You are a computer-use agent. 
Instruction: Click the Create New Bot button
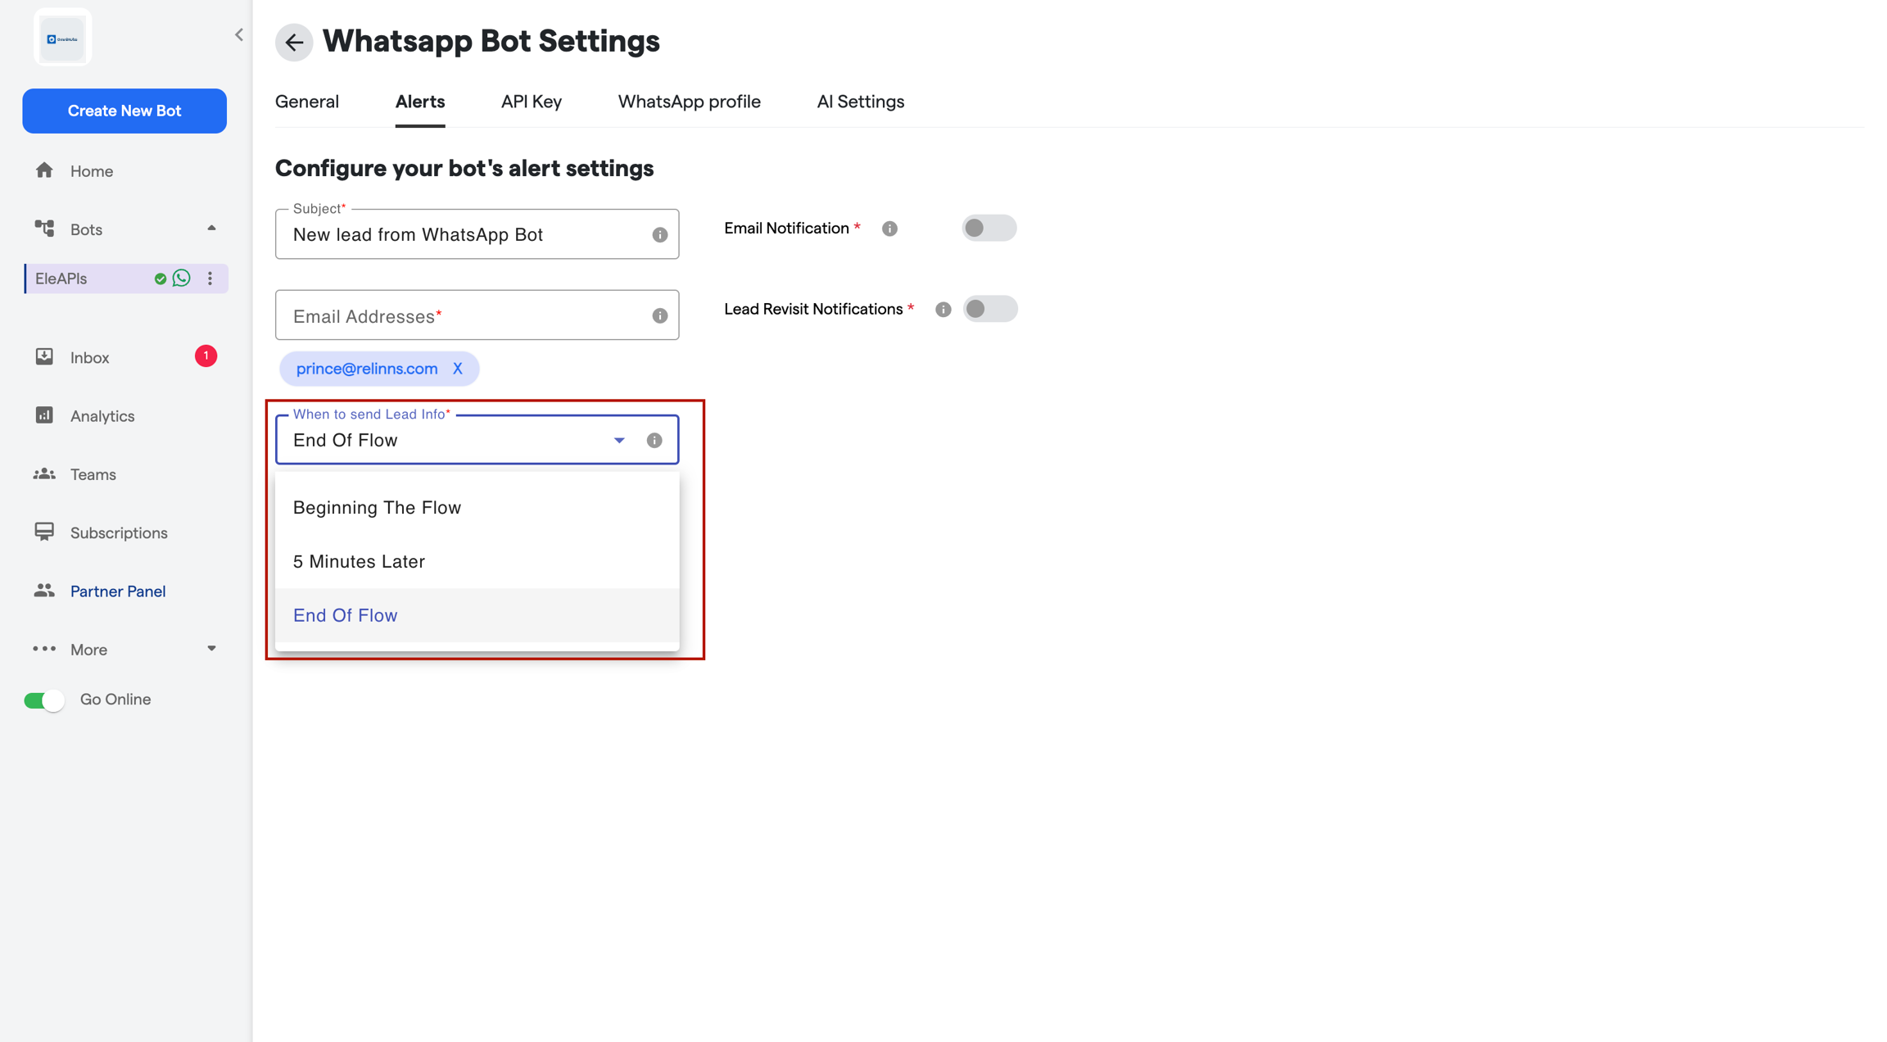[124, 111]
